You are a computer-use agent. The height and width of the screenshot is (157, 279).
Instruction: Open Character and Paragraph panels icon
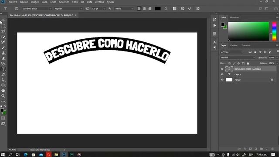tap(174, 9)
